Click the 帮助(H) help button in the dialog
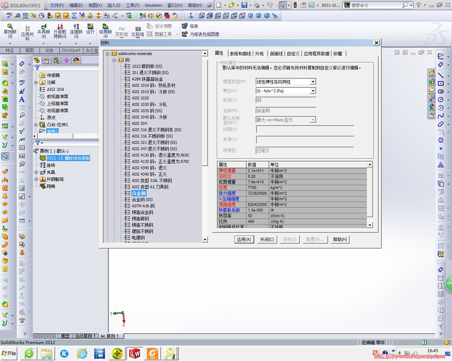The image size is (452, 361). [x=340, y=239]
